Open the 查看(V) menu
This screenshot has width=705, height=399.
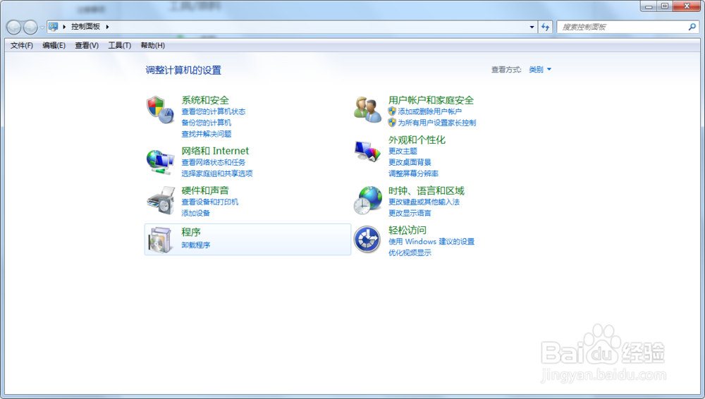coord(87,45)
